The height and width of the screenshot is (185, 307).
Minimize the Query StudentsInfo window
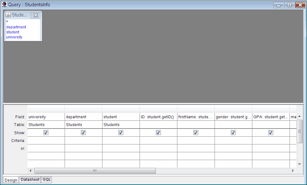pyautogui.click(x=279, y=5)
